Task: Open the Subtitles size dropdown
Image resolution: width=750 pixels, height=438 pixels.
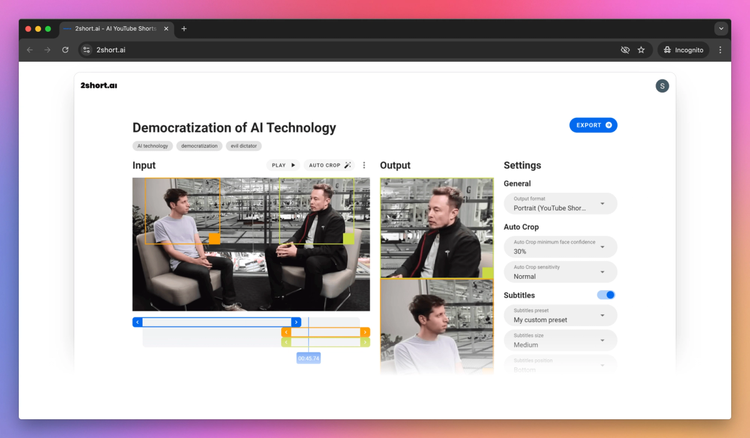Action: (561, 340)
